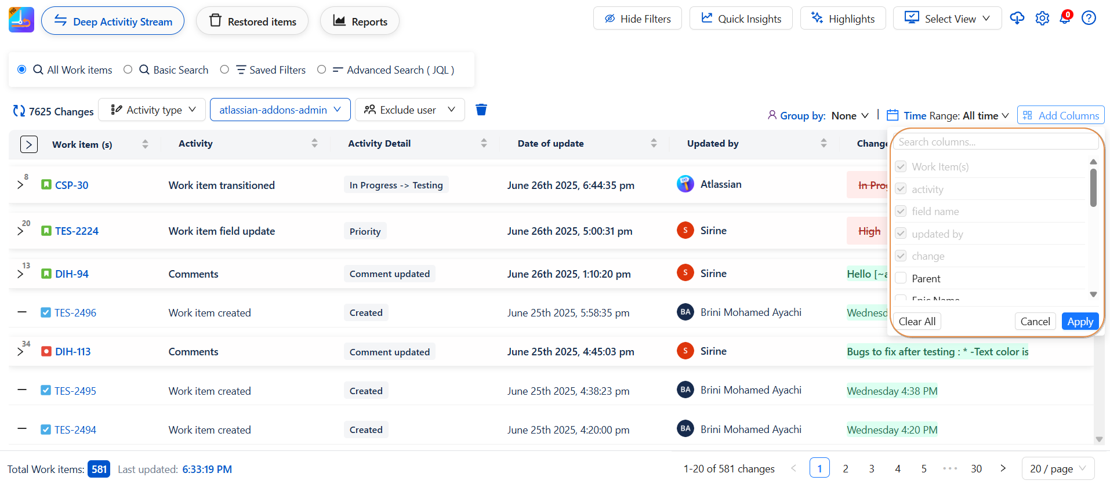The width and height of the screenshot is (1110, 484).
Task: Expand the Exclude user dropdown
Action: [x=409, y=110]
